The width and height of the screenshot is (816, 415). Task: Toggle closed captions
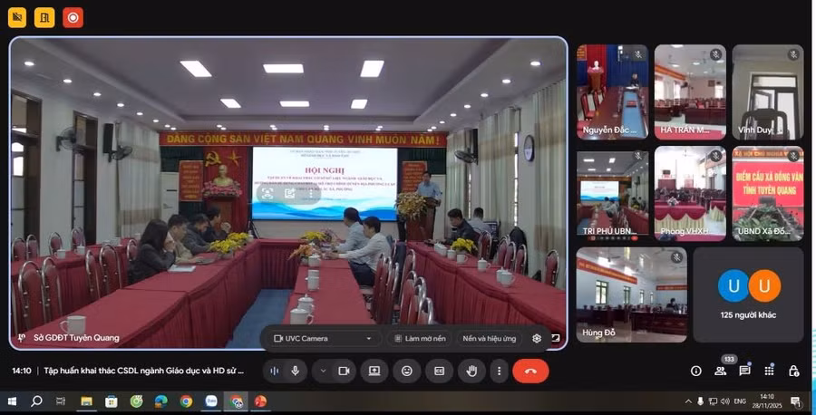coord(440,371)
